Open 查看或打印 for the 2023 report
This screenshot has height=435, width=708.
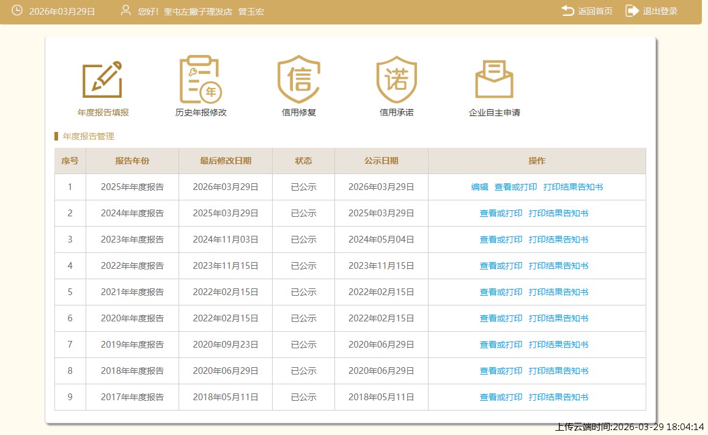pos(501,239)
